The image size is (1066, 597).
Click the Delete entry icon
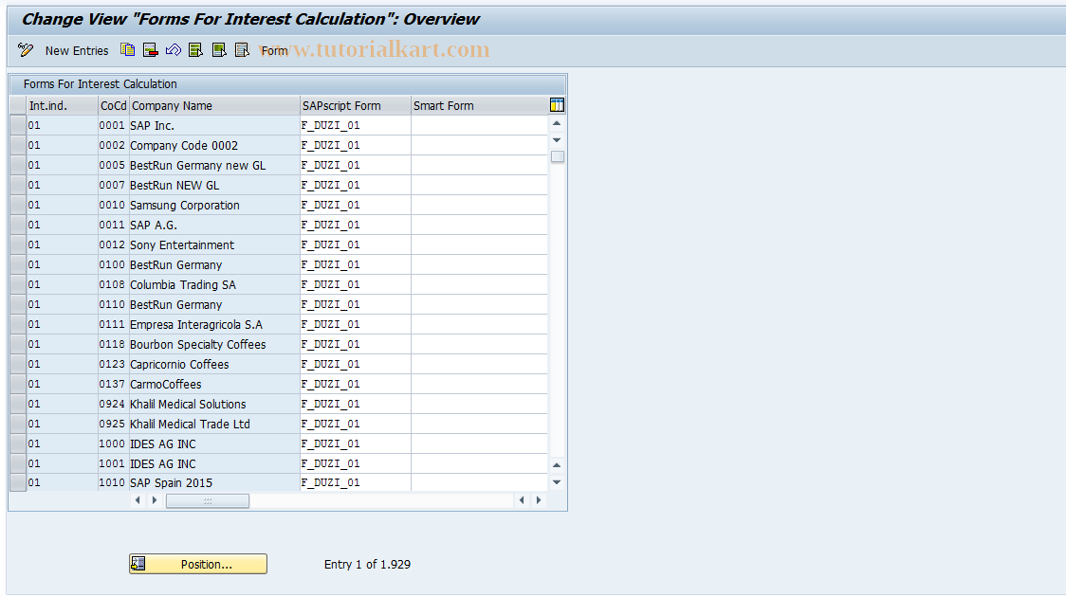(150, 49)
